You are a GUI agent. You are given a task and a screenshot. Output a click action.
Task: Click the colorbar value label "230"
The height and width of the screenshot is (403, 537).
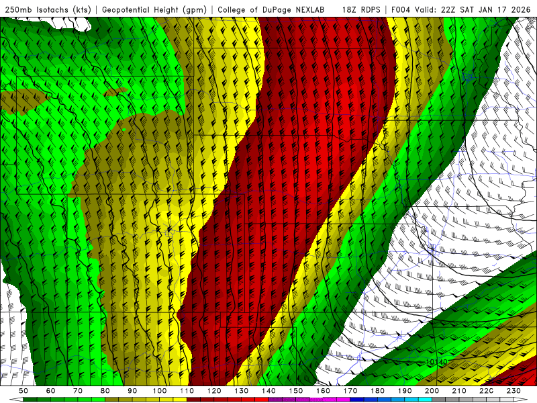(514, 391)
